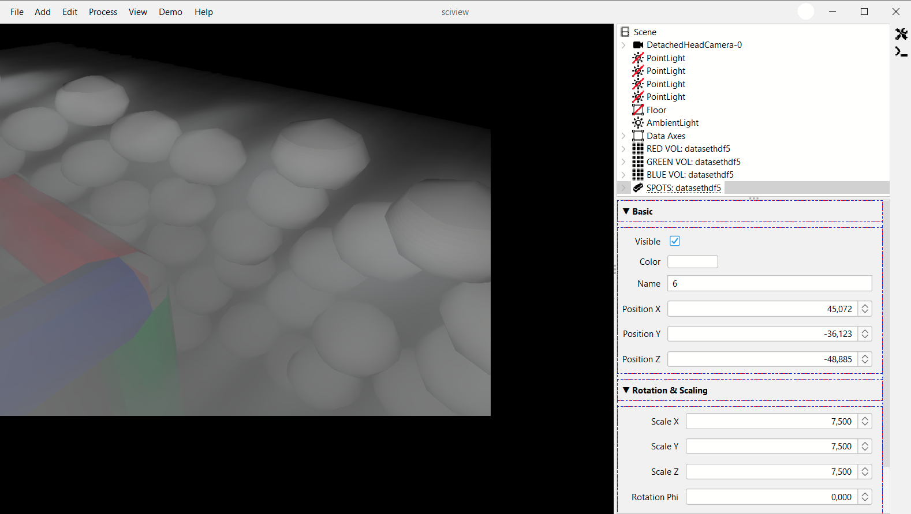Screen dimensions: 911x514
Task: Open the Edit menu
Action: click(70, 12)
